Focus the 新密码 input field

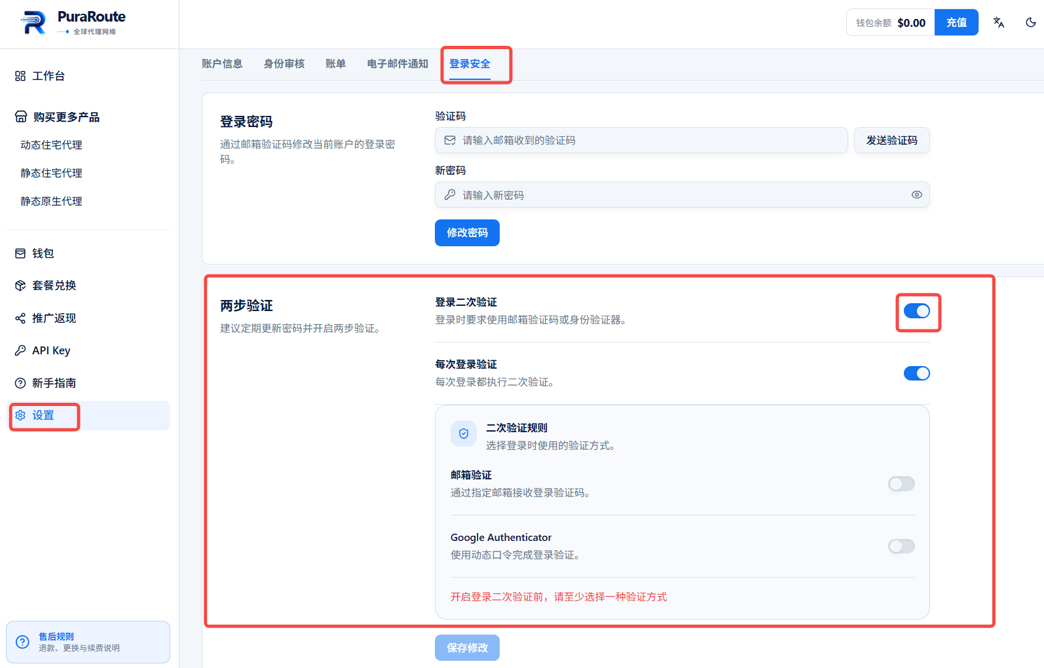click(682, 195)
